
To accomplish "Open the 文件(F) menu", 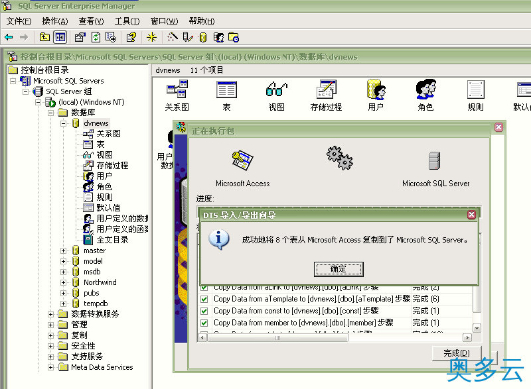I will (x=19, y=21).
